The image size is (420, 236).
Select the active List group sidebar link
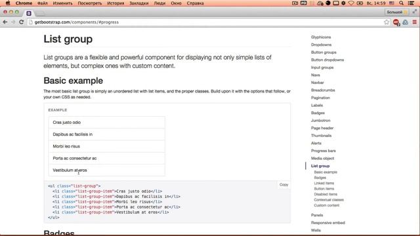[x=320, y=166]
